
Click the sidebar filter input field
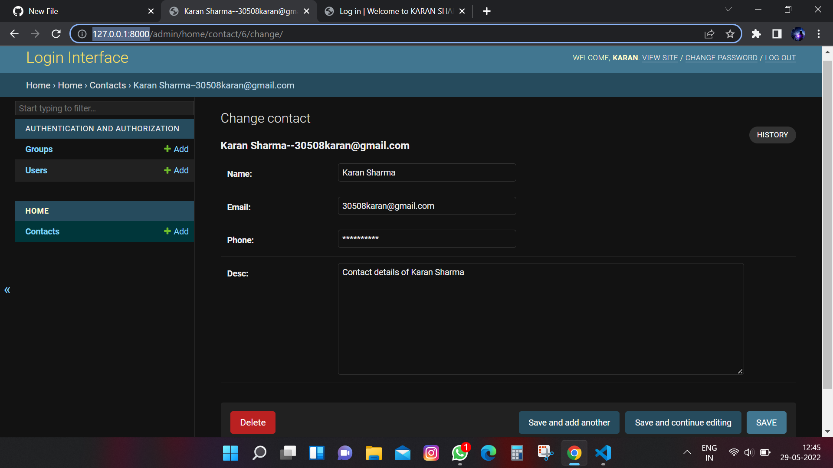tap(104, 108)
